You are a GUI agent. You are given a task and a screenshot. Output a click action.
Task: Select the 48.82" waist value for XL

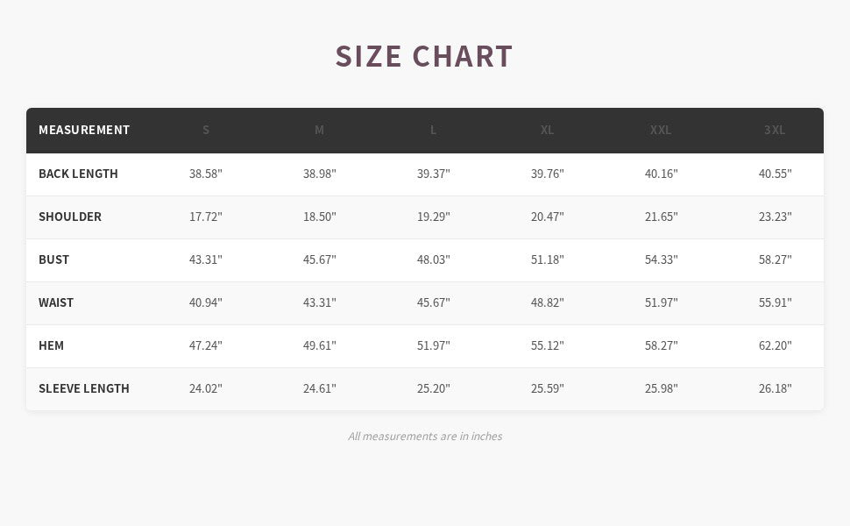[548, 302]
